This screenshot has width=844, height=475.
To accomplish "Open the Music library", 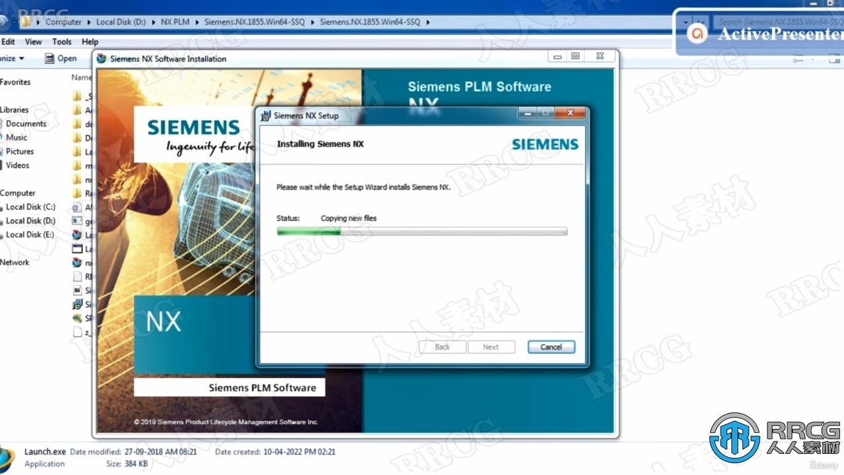I will tap(16, 138).
